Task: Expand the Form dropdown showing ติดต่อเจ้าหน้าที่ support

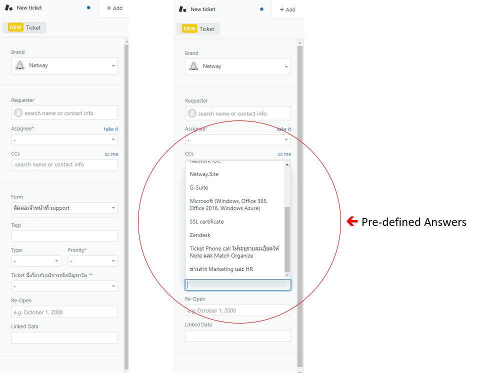Action: pos(64,208)
